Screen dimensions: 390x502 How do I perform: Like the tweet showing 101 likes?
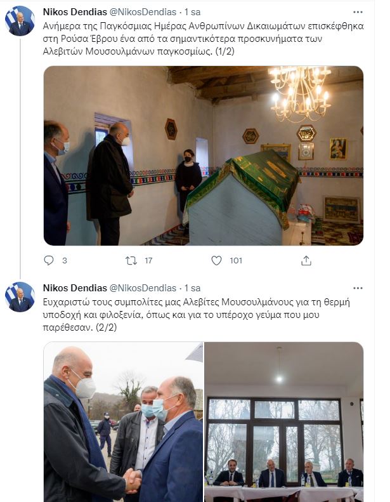(x=217, y=261)
